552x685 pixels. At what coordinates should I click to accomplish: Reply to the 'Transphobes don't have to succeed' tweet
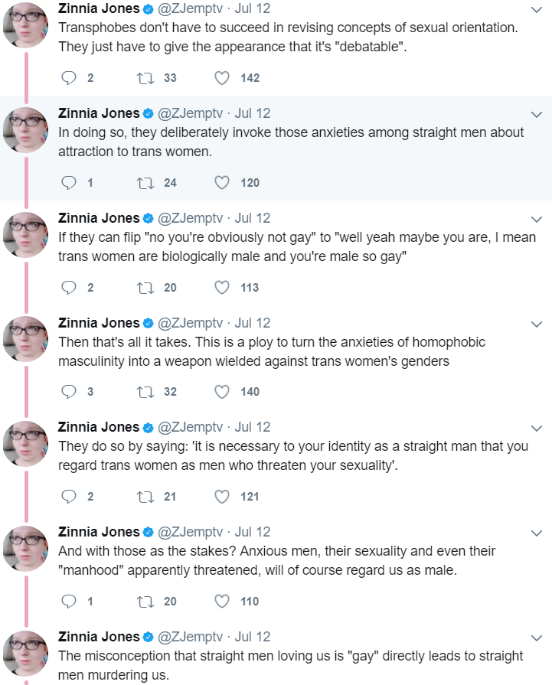point(69,78)
